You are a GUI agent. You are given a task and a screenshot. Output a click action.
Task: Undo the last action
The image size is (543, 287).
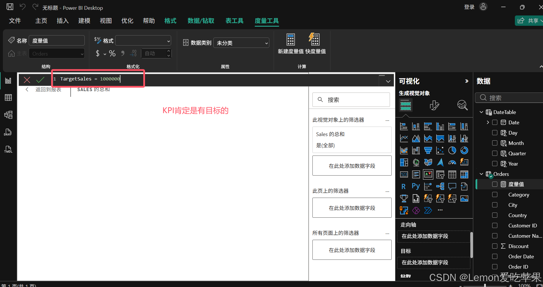(x=22, y=7)
